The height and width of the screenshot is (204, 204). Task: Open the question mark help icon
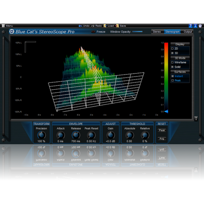(191, 26)
